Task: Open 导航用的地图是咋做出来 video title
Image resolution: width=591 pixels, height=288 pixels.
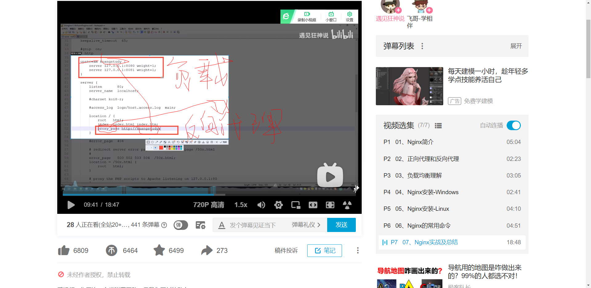Action: coord(485,272)
